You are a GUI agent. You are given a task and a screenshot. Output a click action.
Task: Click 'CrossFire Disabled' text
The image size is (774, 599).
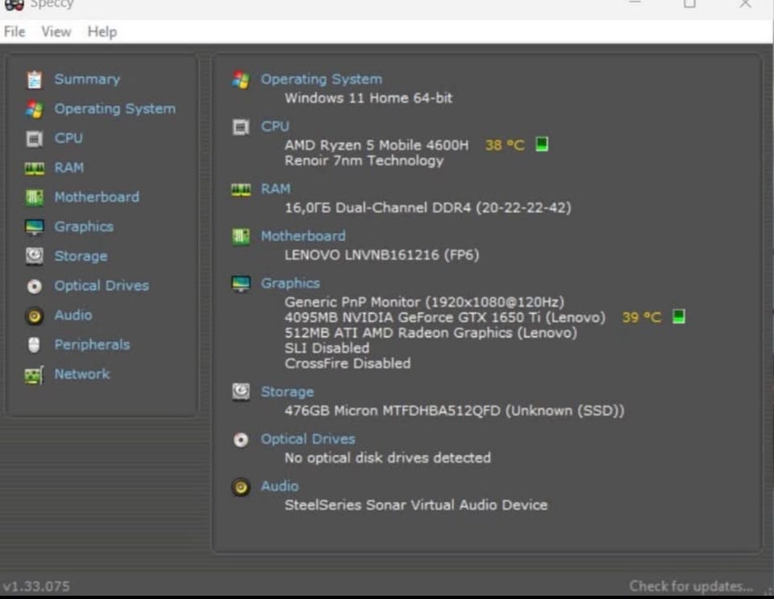point(347,363)
